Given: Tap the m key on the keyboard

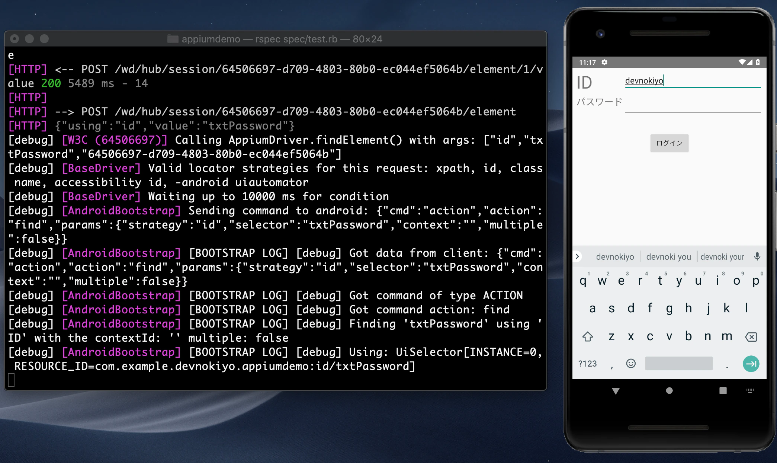Looking at the screenshot, I should pos(727,336).
